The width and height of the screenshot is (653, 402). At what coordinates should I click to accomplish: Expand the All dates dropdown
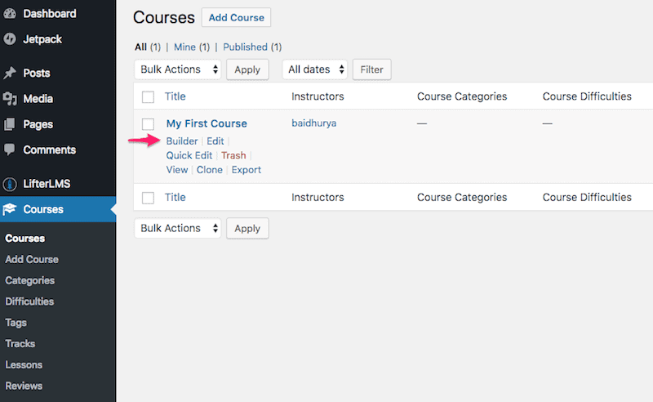315,69
